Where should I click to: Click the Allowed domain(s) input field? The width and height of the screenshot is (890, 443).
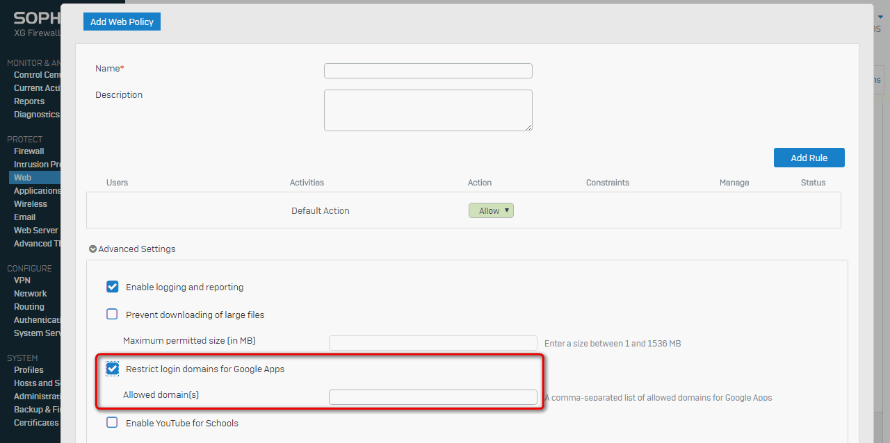[433, 397]
